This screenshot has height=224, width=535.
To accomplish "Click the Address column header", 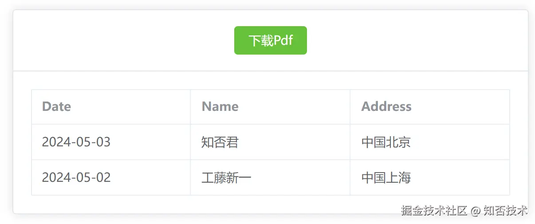I will (386, 106).
